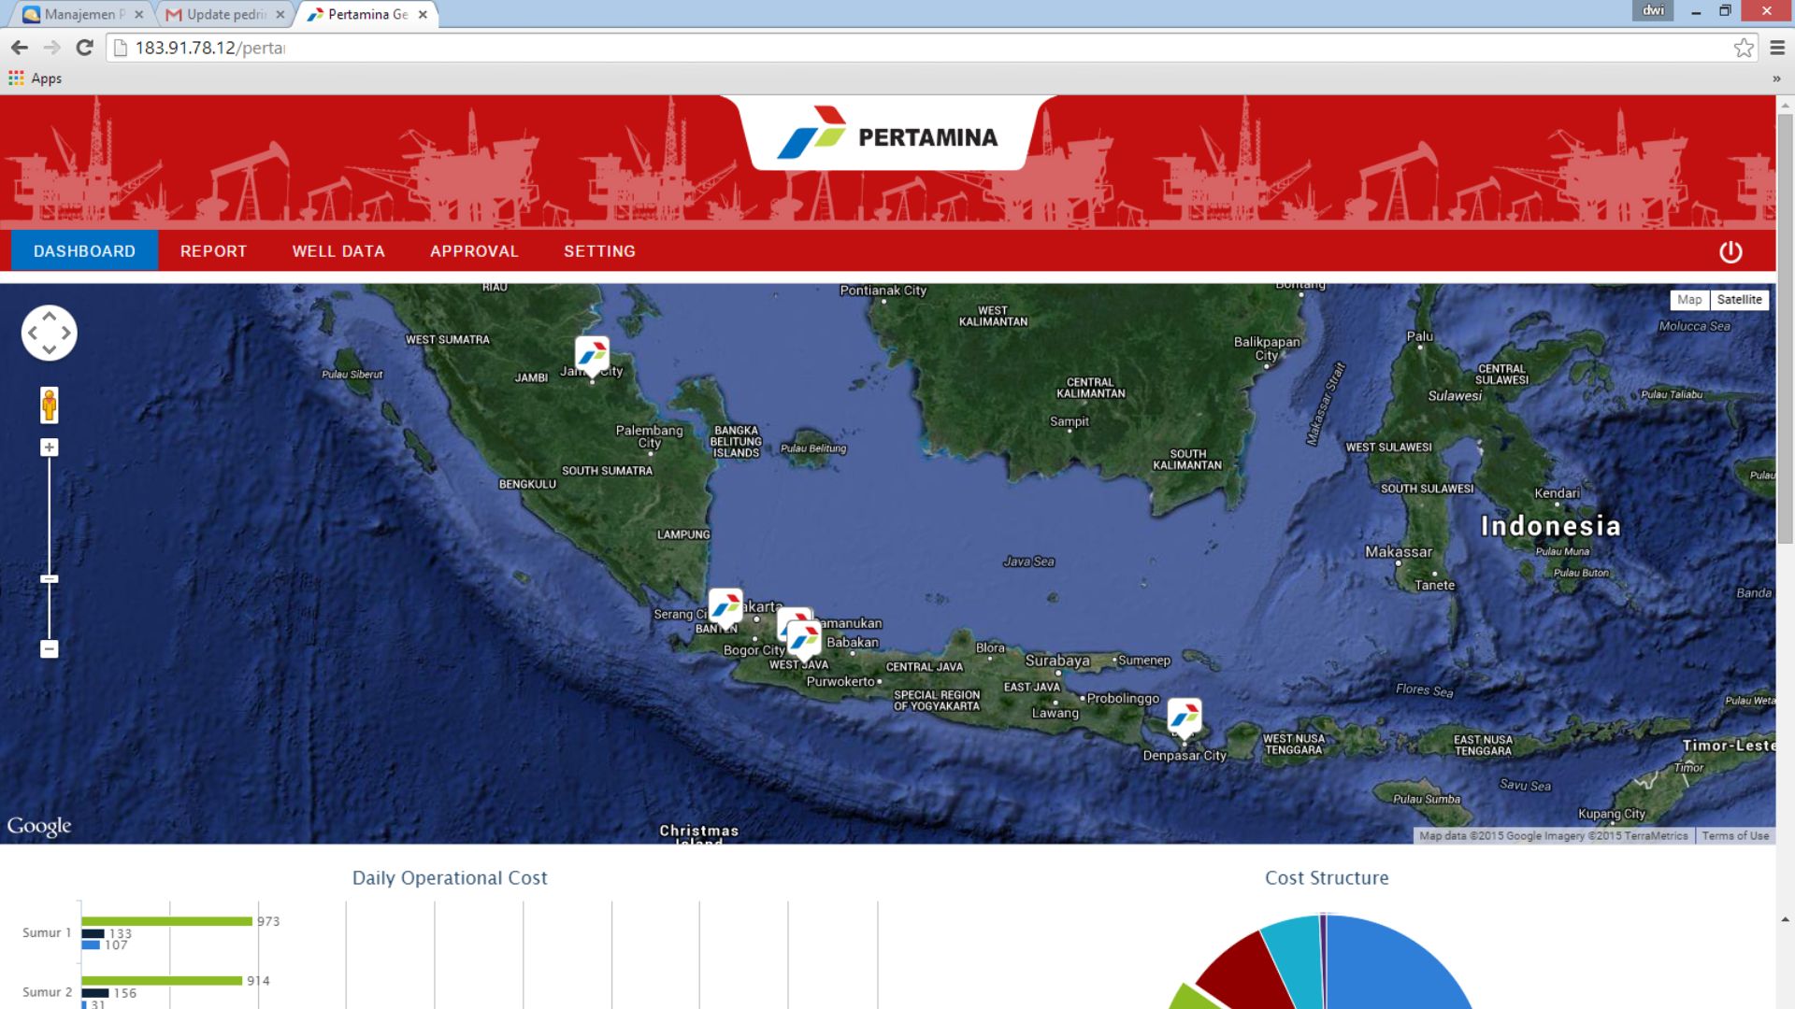Switch to the Update pedri Gmail tab
The image size is (1795, 1009).
(224, 15)
